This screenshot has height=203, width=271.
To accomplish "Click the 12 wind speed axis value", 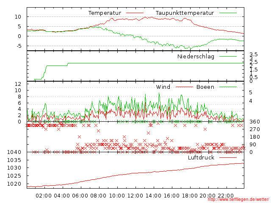I will pos(18,84).
